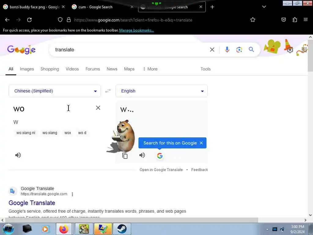Image resolution: width=313 pixels, height=235 pixels.
Task: Open the tracking protection shield icon
Action: point(60,20)
